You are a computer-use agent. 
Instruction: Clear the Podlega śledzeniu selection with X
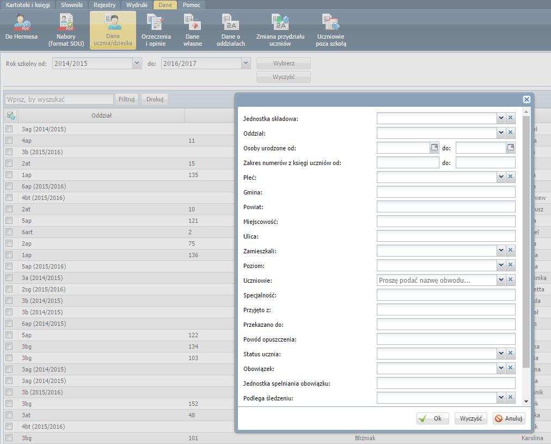511,398
